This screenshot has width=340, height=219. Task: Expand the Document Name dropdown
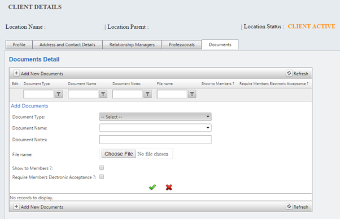(x=155, y=128)
